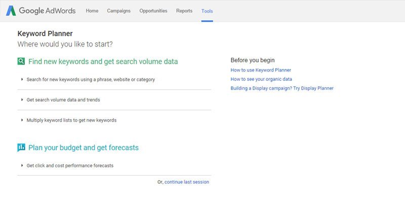405x202 pixels.
Task: Open the Reports tab
Action: coord(184,11)
